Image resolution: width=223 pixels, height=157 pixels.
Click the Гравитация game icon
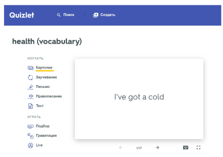[x=30, y=136]
